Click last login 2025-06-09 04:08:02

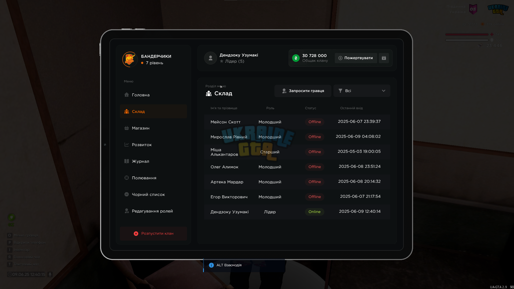click(x=358, y=136)
